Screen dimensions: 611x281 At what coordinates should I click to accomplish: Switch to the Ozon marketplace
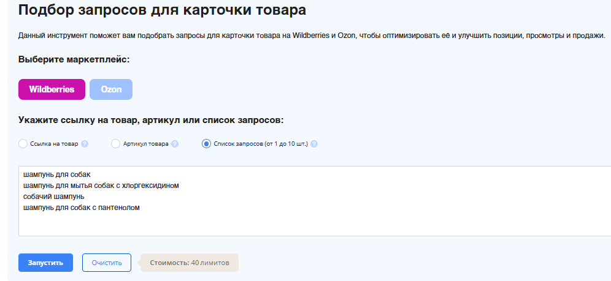point(111,89)
